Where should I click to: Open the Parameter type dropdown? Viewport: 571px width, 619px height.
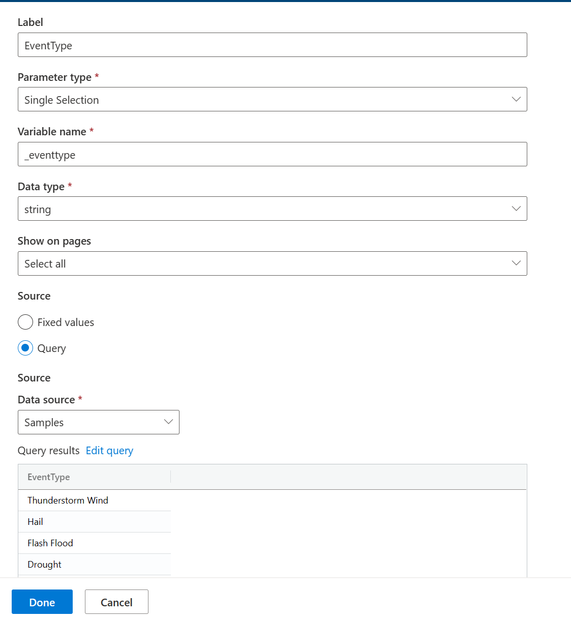(x=272, y=99)
